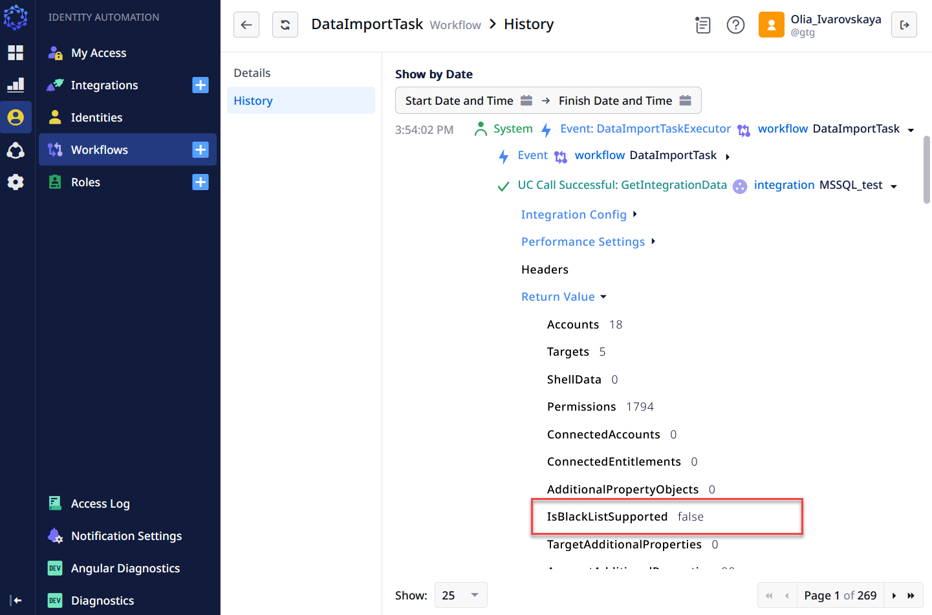
Task: Click the orange user avatar icon
Action: (x=772, y=25)
